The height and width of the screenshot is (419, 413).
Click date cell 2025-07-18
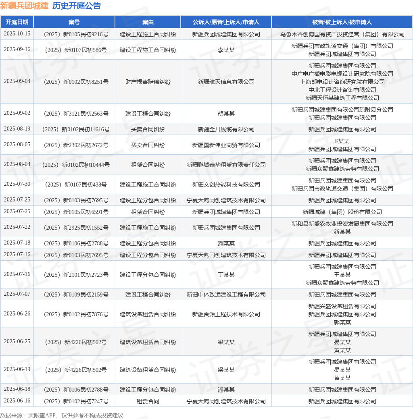click(x=17, y=243)
